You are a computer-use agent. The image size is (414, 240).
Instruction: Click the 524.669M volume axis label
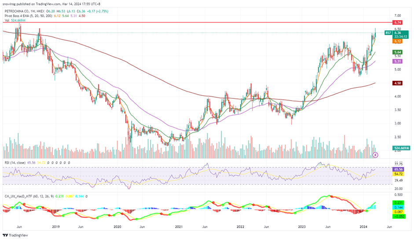coord(401,148)
